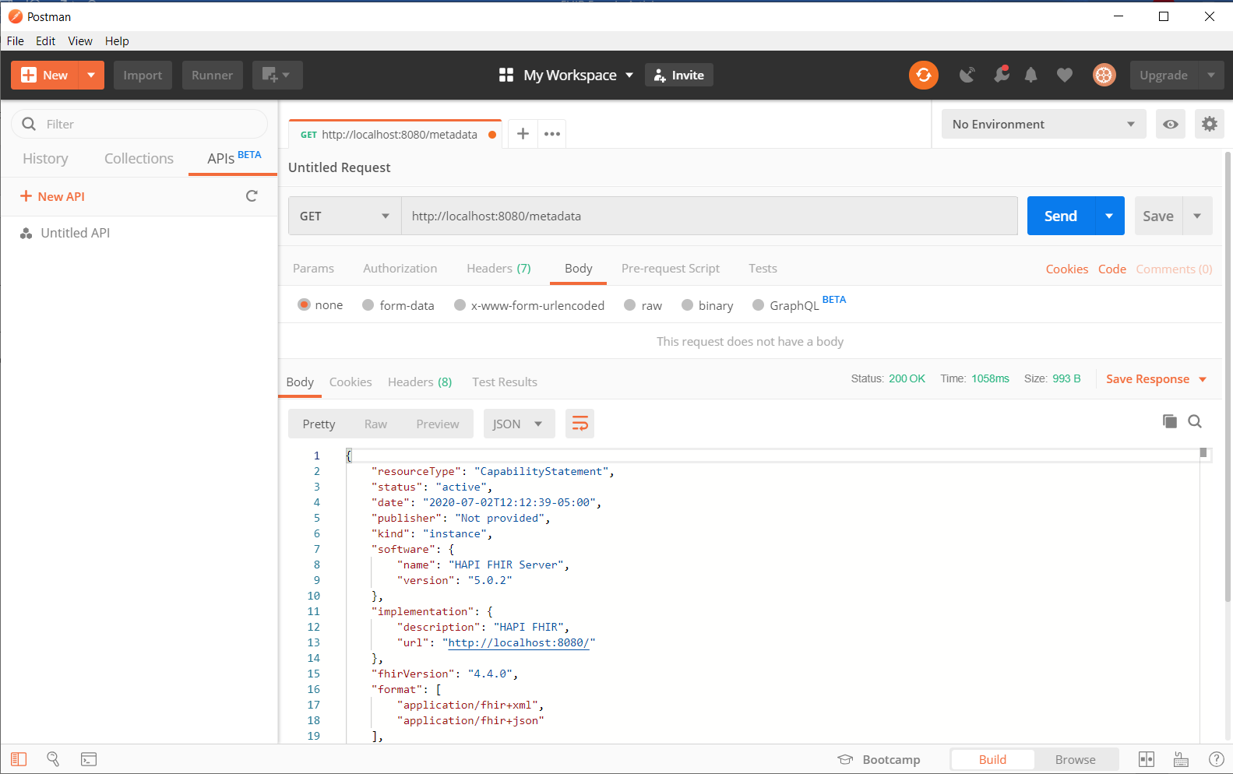Open the user avatar menu
Viewport: 1233px width, 774px height.
(1104, 75)
